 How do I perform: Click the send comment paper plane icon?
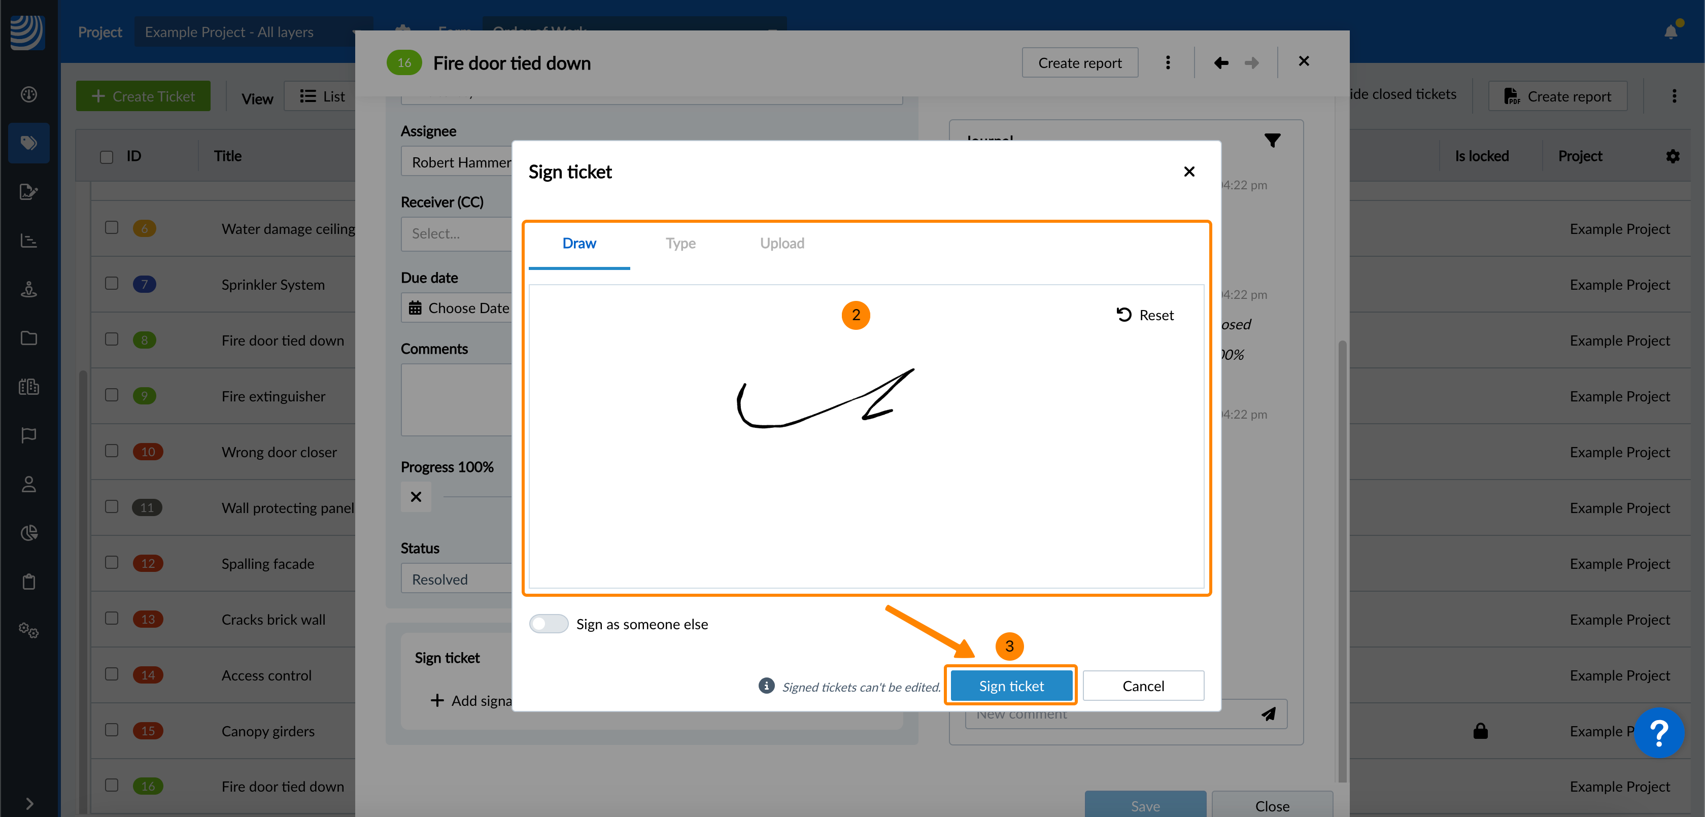[1268, 713]
